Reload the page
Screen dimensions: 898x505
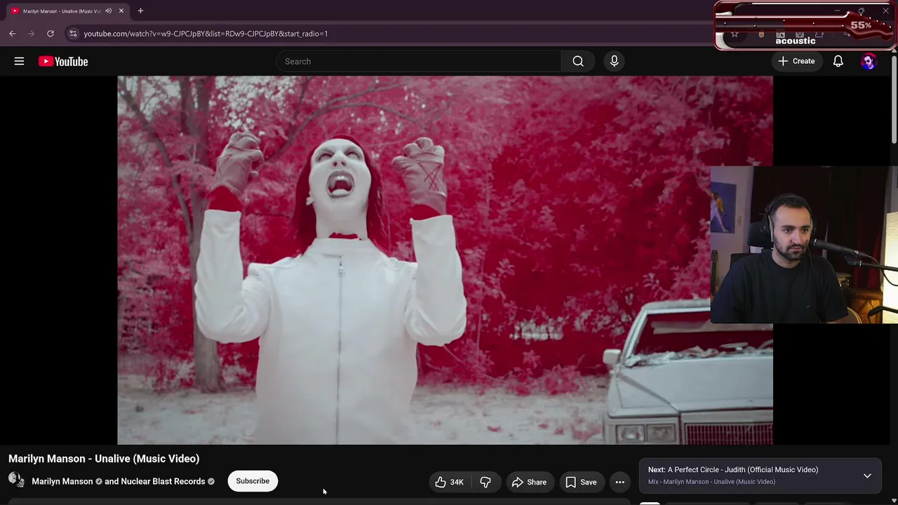(x=51, y=33)
